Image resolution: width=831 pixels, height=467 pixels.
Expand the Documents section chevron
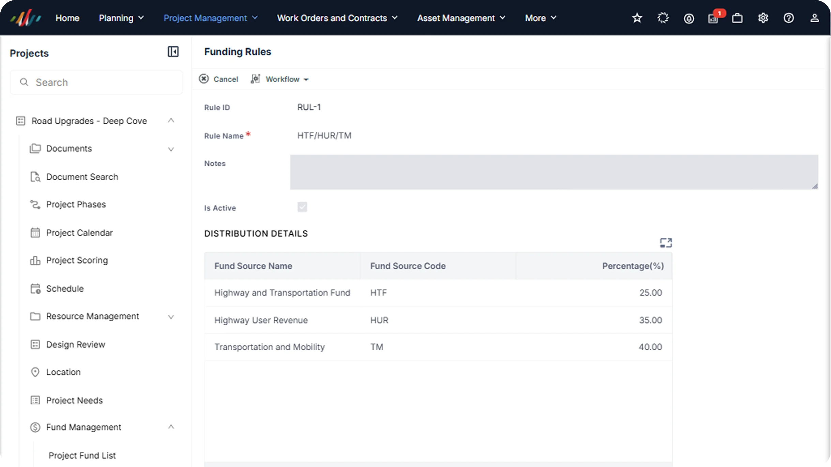171,149
